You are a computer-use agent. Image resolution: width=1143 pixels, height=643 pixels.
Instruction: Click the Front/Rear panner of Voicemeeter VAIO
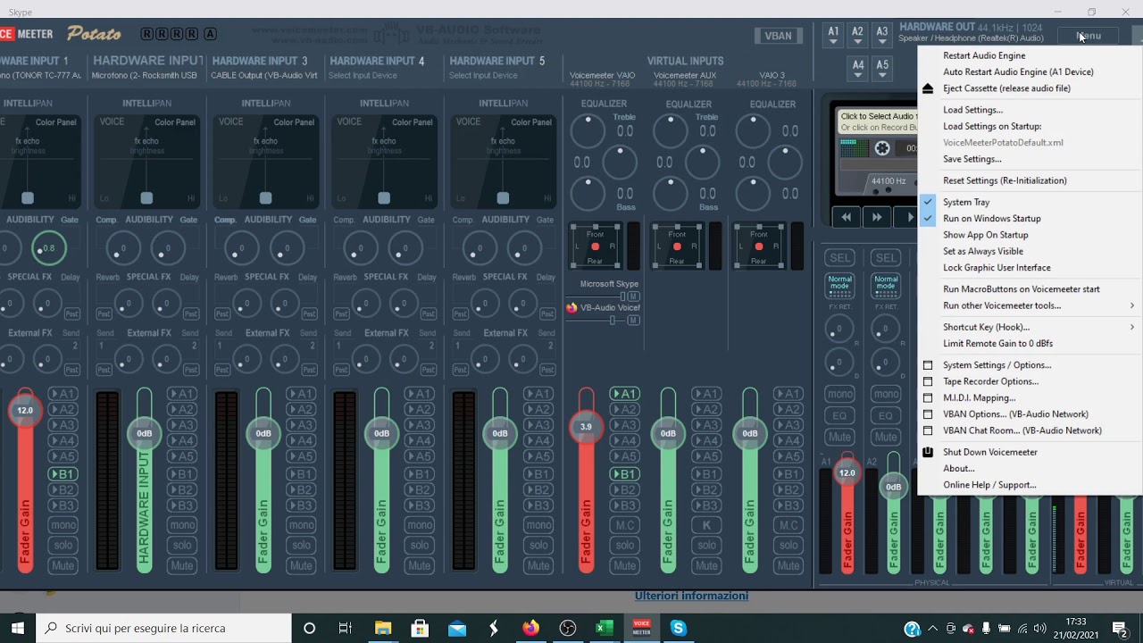tap(595, 246)
